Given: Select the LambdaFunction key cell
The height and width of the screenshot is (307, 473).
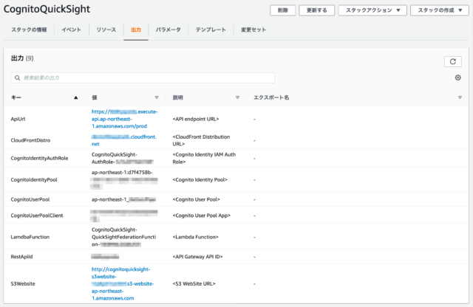Looking at the screenshot, I should 30,237.
